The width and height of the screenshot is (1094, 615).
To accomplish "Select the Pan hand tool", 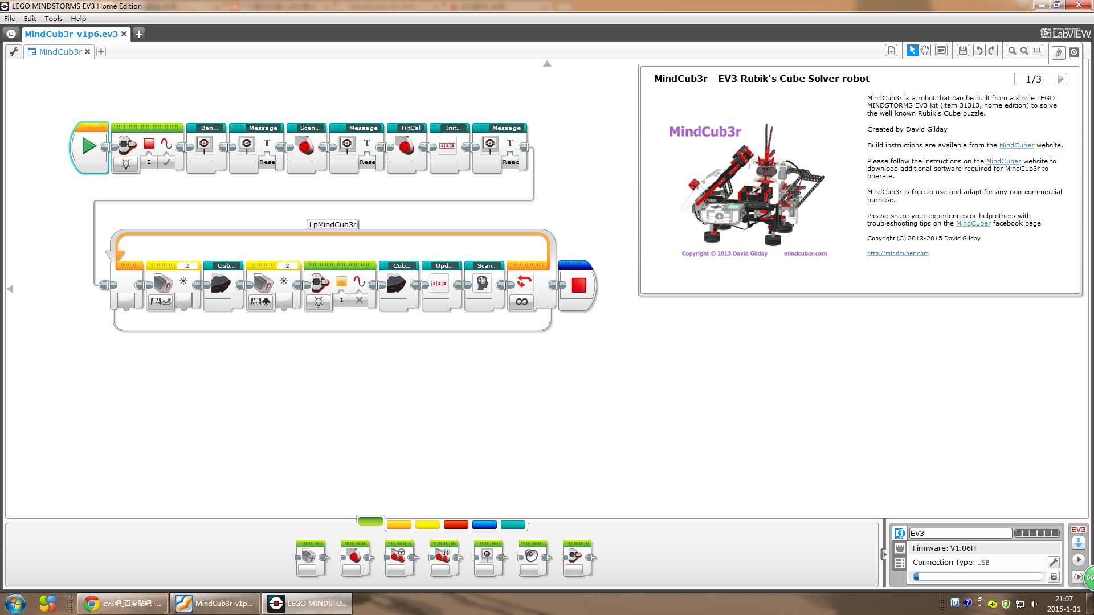I will point(925,51).
